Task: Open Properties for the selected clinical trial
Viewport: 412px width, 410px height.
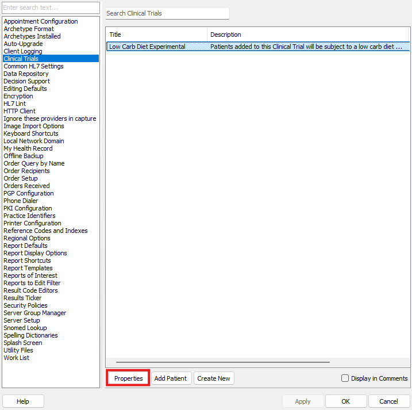Action: 128,378
